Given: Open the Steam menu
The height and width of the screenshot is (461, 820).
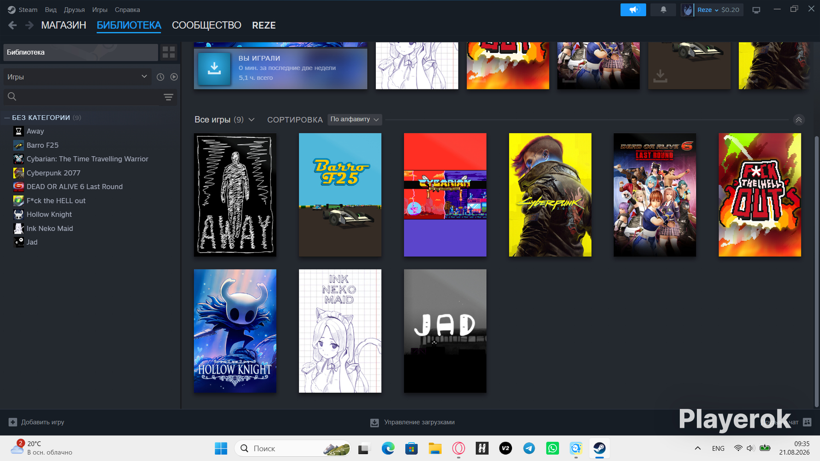Looking at the screenshot, I should [x=28, y=10].
